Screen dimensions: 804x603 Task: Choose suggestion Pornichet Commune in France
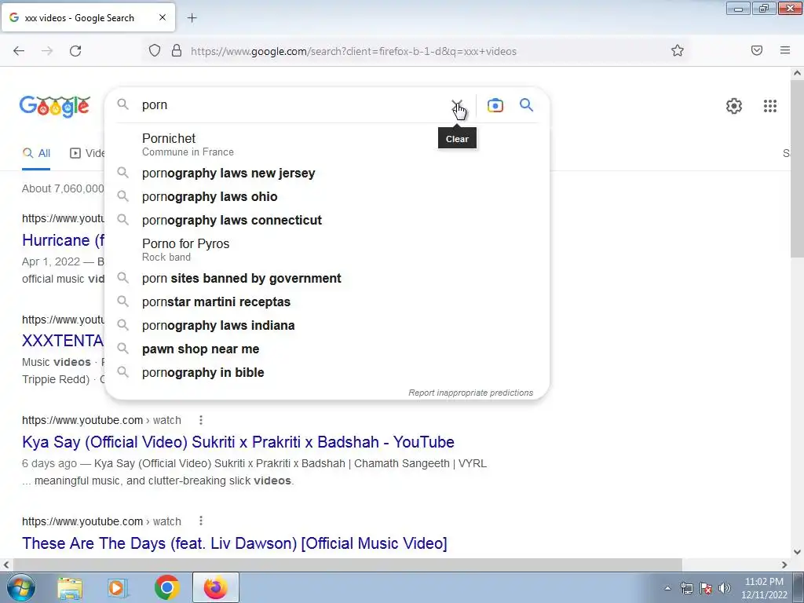[327, 144]
